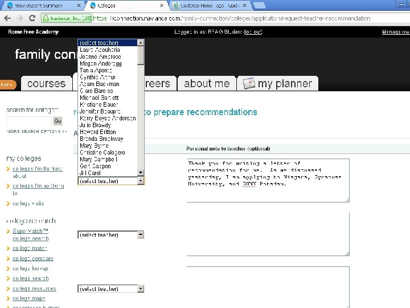Select Jennifer Beaupre from teacher list

108,111
